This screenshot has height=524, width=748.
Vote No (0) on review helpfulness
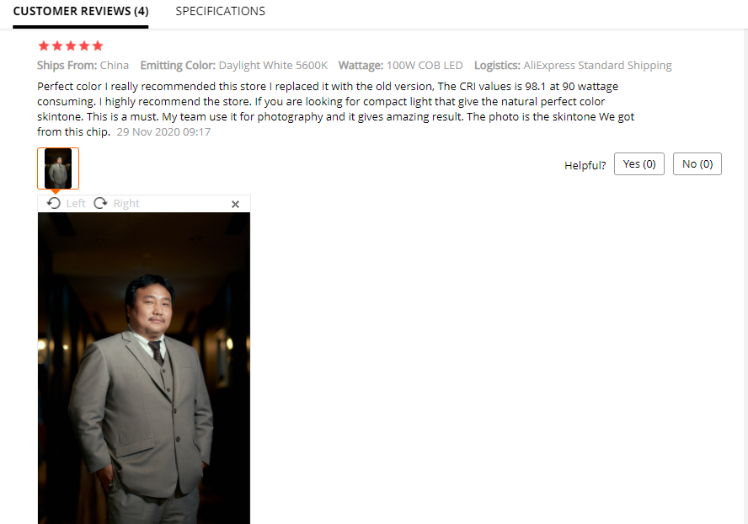click(697, 164)
